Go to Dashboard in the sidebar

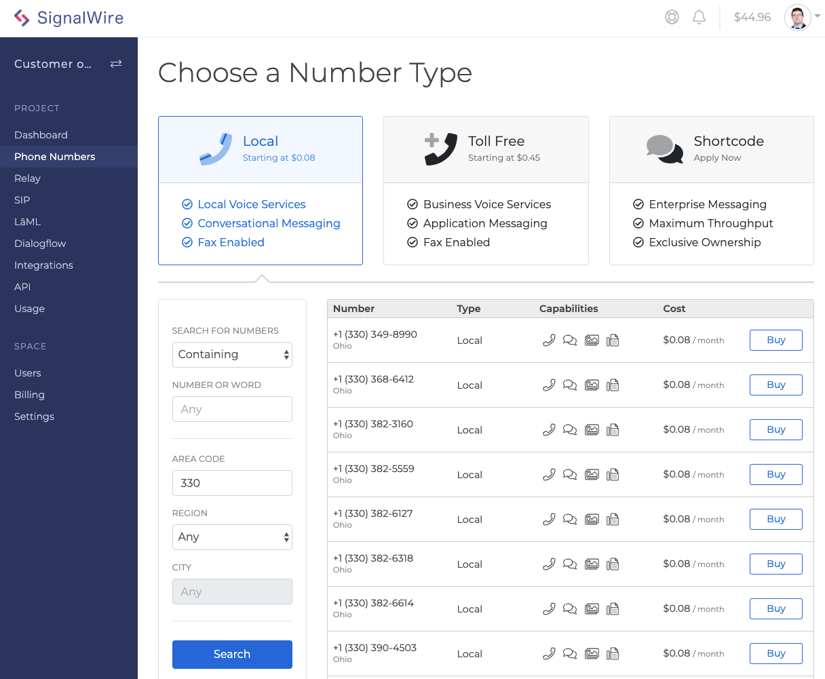tap(41, 135)
